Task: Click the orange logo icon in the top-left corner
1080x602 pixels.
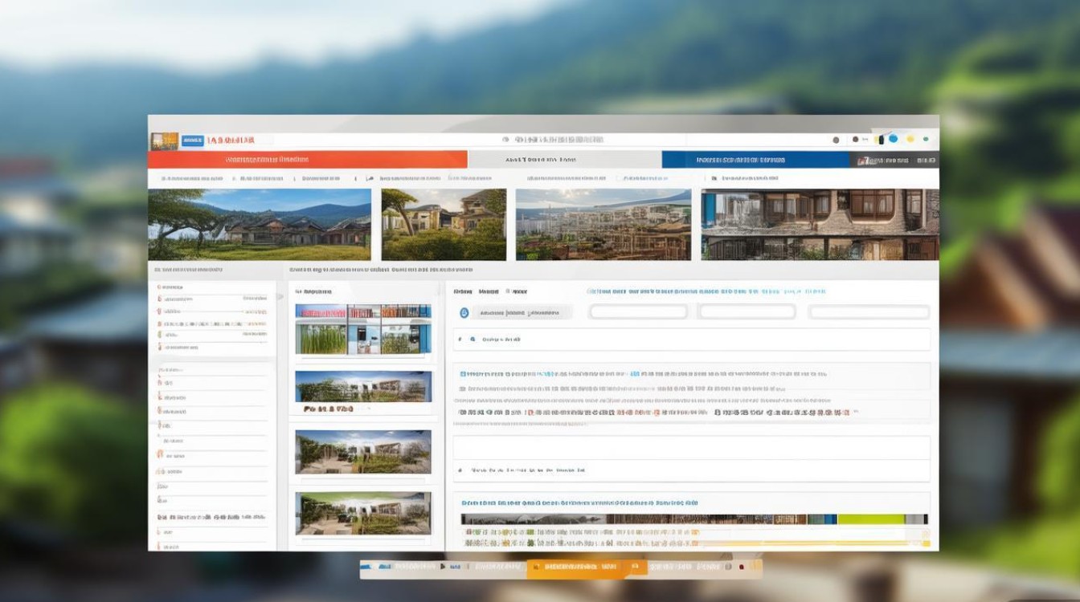Action: coord(164,140)
